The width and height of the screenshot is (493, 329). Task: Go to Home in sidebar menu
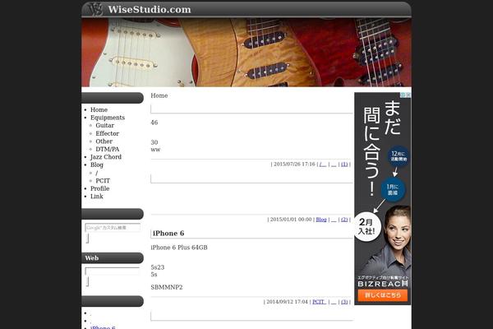coord(99,109)
